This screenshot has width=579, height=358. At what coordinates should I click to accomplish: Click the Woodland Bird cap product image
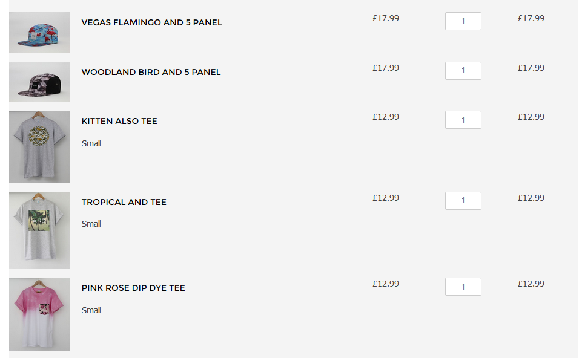coord(39,82)
